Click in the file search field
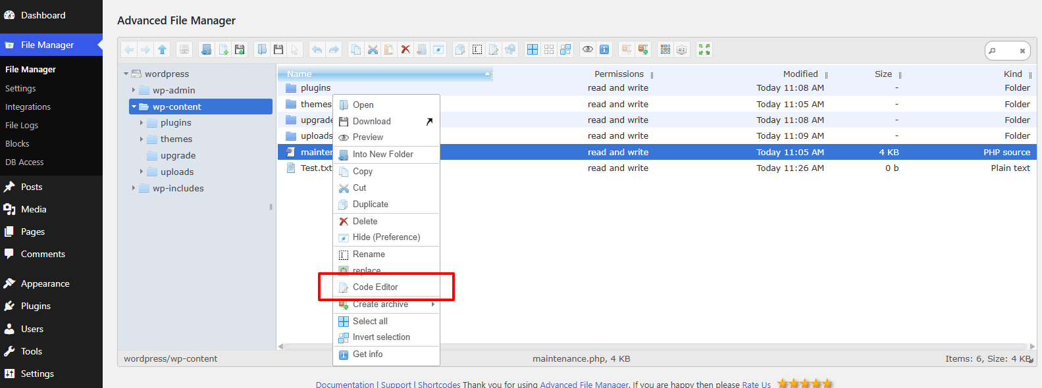This screenshot has width=1042, height=388. tap(1006, 51)
